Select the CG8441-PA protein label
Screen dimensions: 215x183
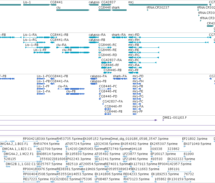(59, 81)
